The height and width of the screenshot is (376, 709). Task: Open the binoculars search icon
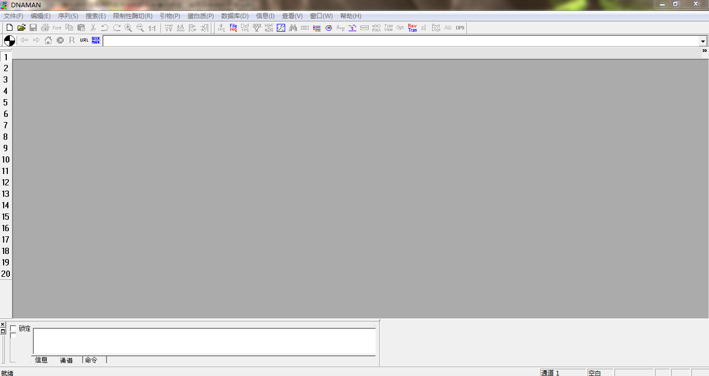(x=293, y=28)
